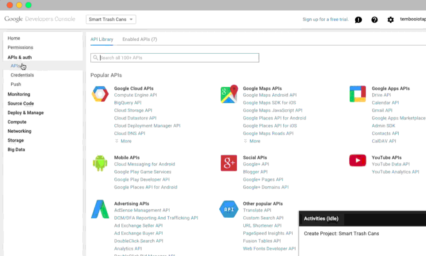Click the Android robot Mobile APIs icon
Screen dimensions: 426x256
(100, 163)
